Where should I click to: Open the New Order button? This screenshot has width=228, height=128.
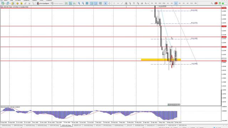[x=57, y=3]
